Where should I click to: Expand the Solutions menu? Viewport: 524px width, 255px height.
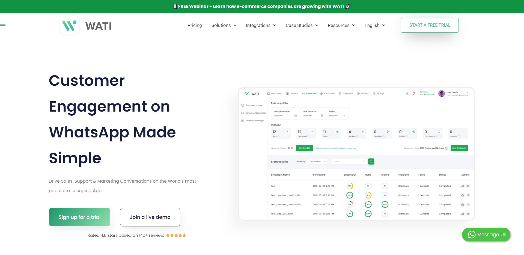[224, 25]
